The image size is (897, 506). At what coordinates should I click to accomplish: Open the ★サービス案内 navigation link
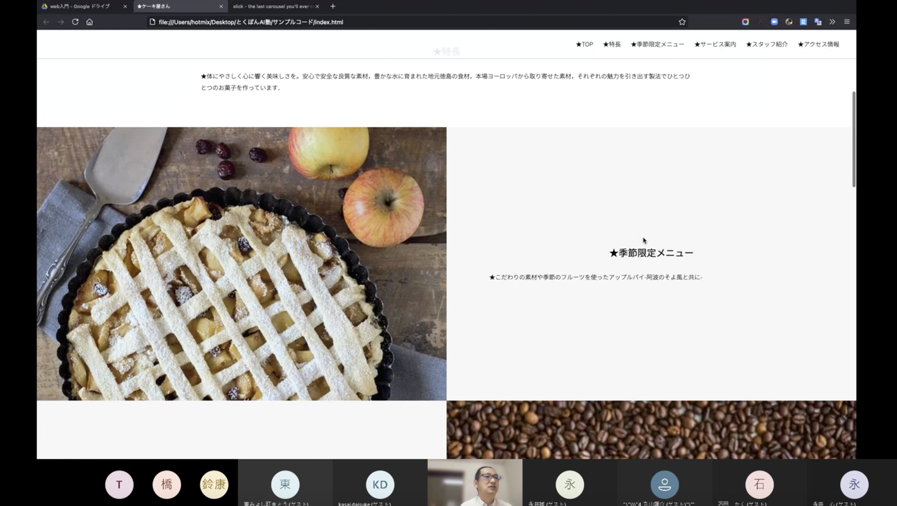715,44
